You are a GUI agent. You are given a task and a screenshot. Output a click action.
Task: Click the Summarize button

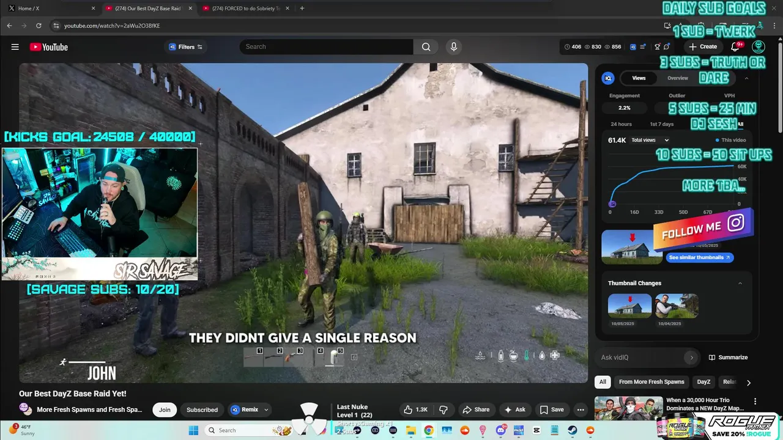click(x=728, y=358)
